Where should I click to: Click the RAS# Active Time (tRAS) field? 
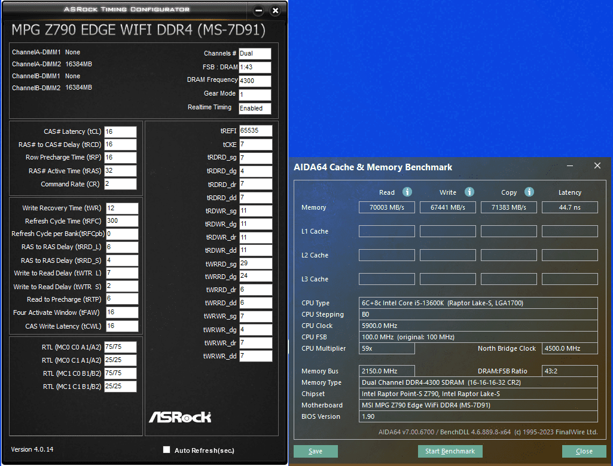[120, 171]
